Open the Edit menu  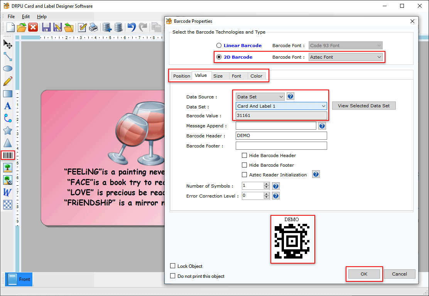pyautogui.click(x=26, y=17)
